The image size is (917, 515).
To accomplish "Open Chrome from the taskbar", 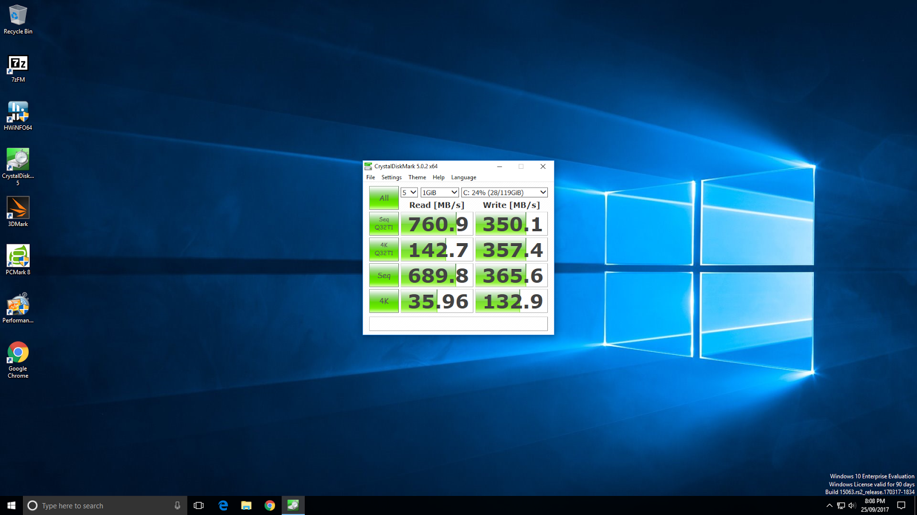I will pos(269,505).
